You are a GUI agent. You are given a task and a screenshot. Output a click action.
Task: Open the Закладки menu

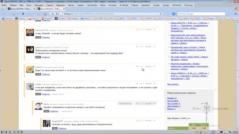pos(38,5)
